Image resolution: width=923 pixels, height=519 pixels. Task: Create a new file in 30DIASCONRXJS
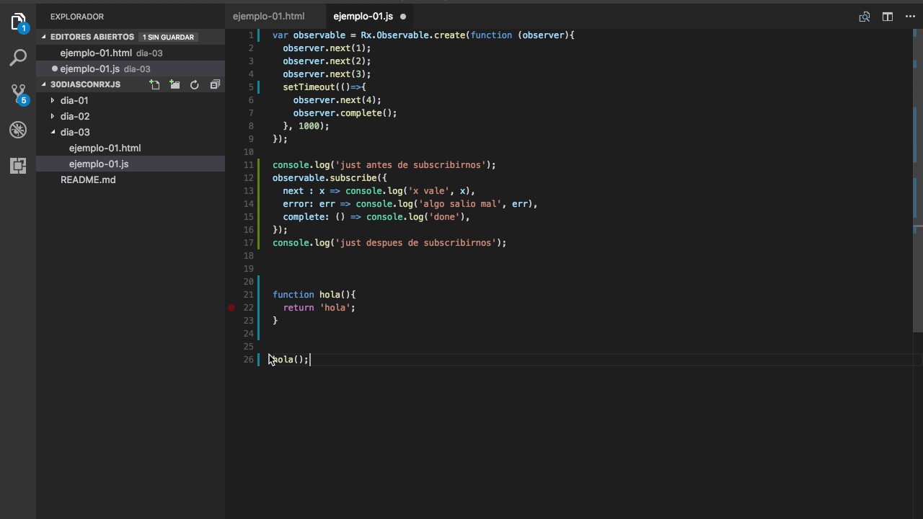(154, 84)
